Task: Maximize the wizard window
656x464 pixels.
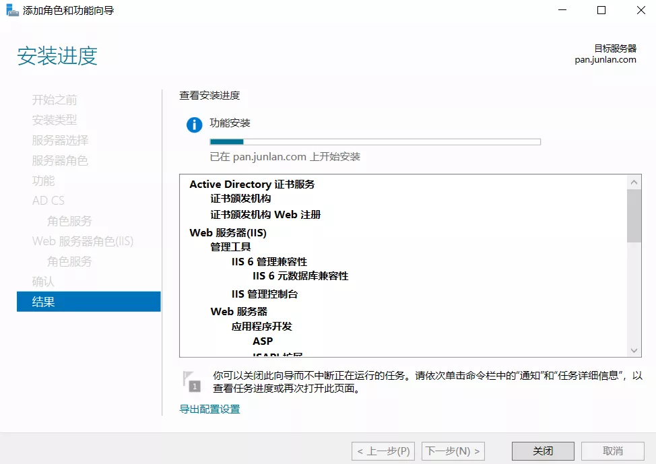Action: [x=601, y=10]
